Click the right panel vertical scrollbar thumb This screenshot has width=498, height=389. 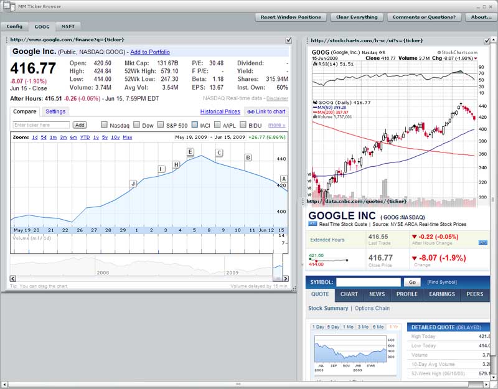pyautogui.click(x=493, y=199)
